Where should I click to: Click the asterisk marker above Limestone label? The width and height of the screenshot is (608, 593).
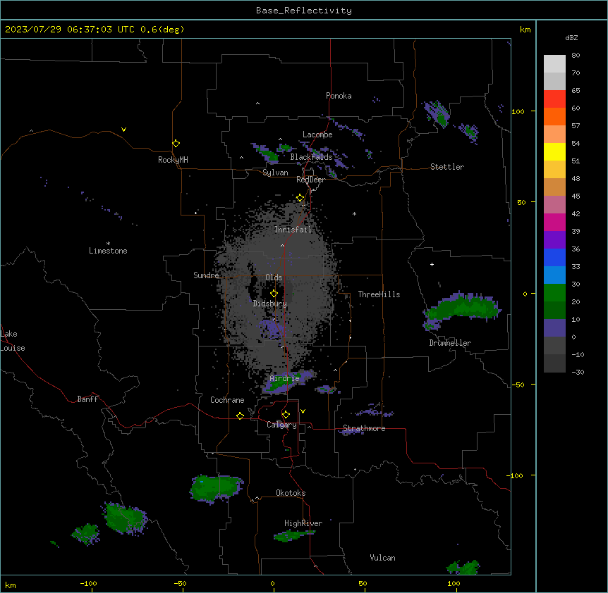click(x=108, y=244)
